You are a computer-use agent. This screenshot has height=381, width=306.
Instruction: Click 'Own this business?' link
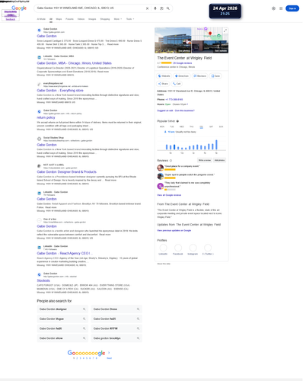[185, 110]
